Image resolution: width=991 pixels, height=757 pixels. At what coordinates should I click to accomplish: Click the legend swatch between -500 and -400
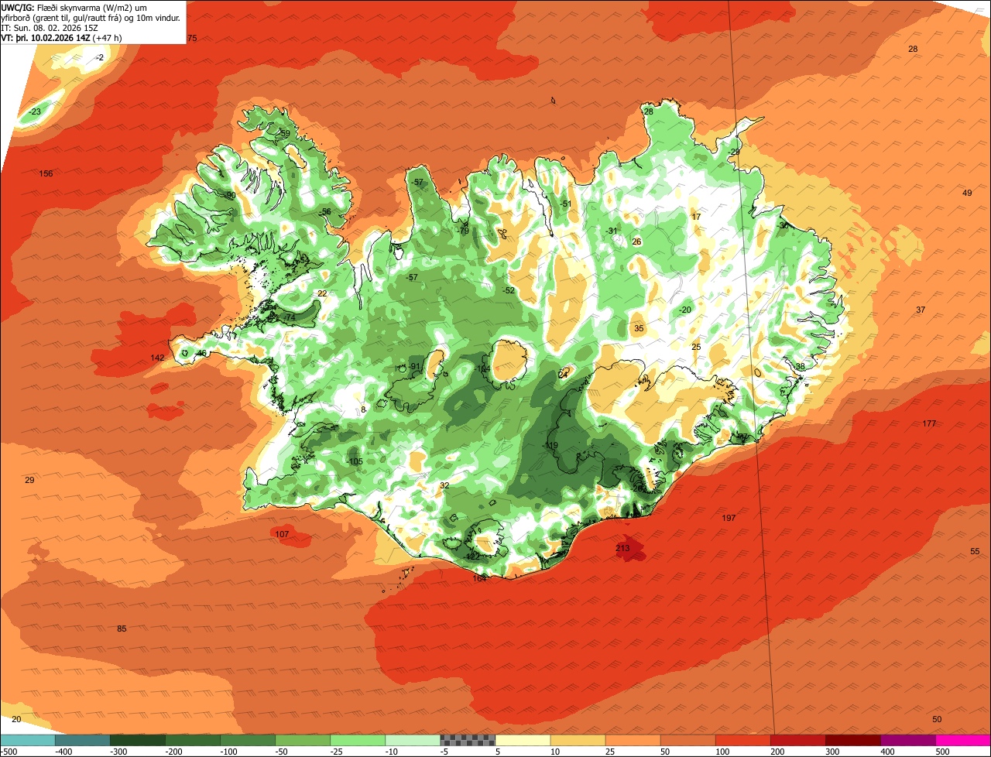point(27,740)
